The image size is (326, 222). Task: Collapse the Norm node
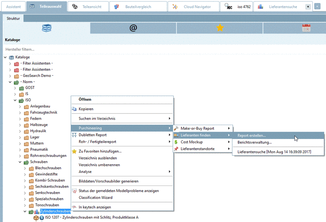click(x=10, y=82)
